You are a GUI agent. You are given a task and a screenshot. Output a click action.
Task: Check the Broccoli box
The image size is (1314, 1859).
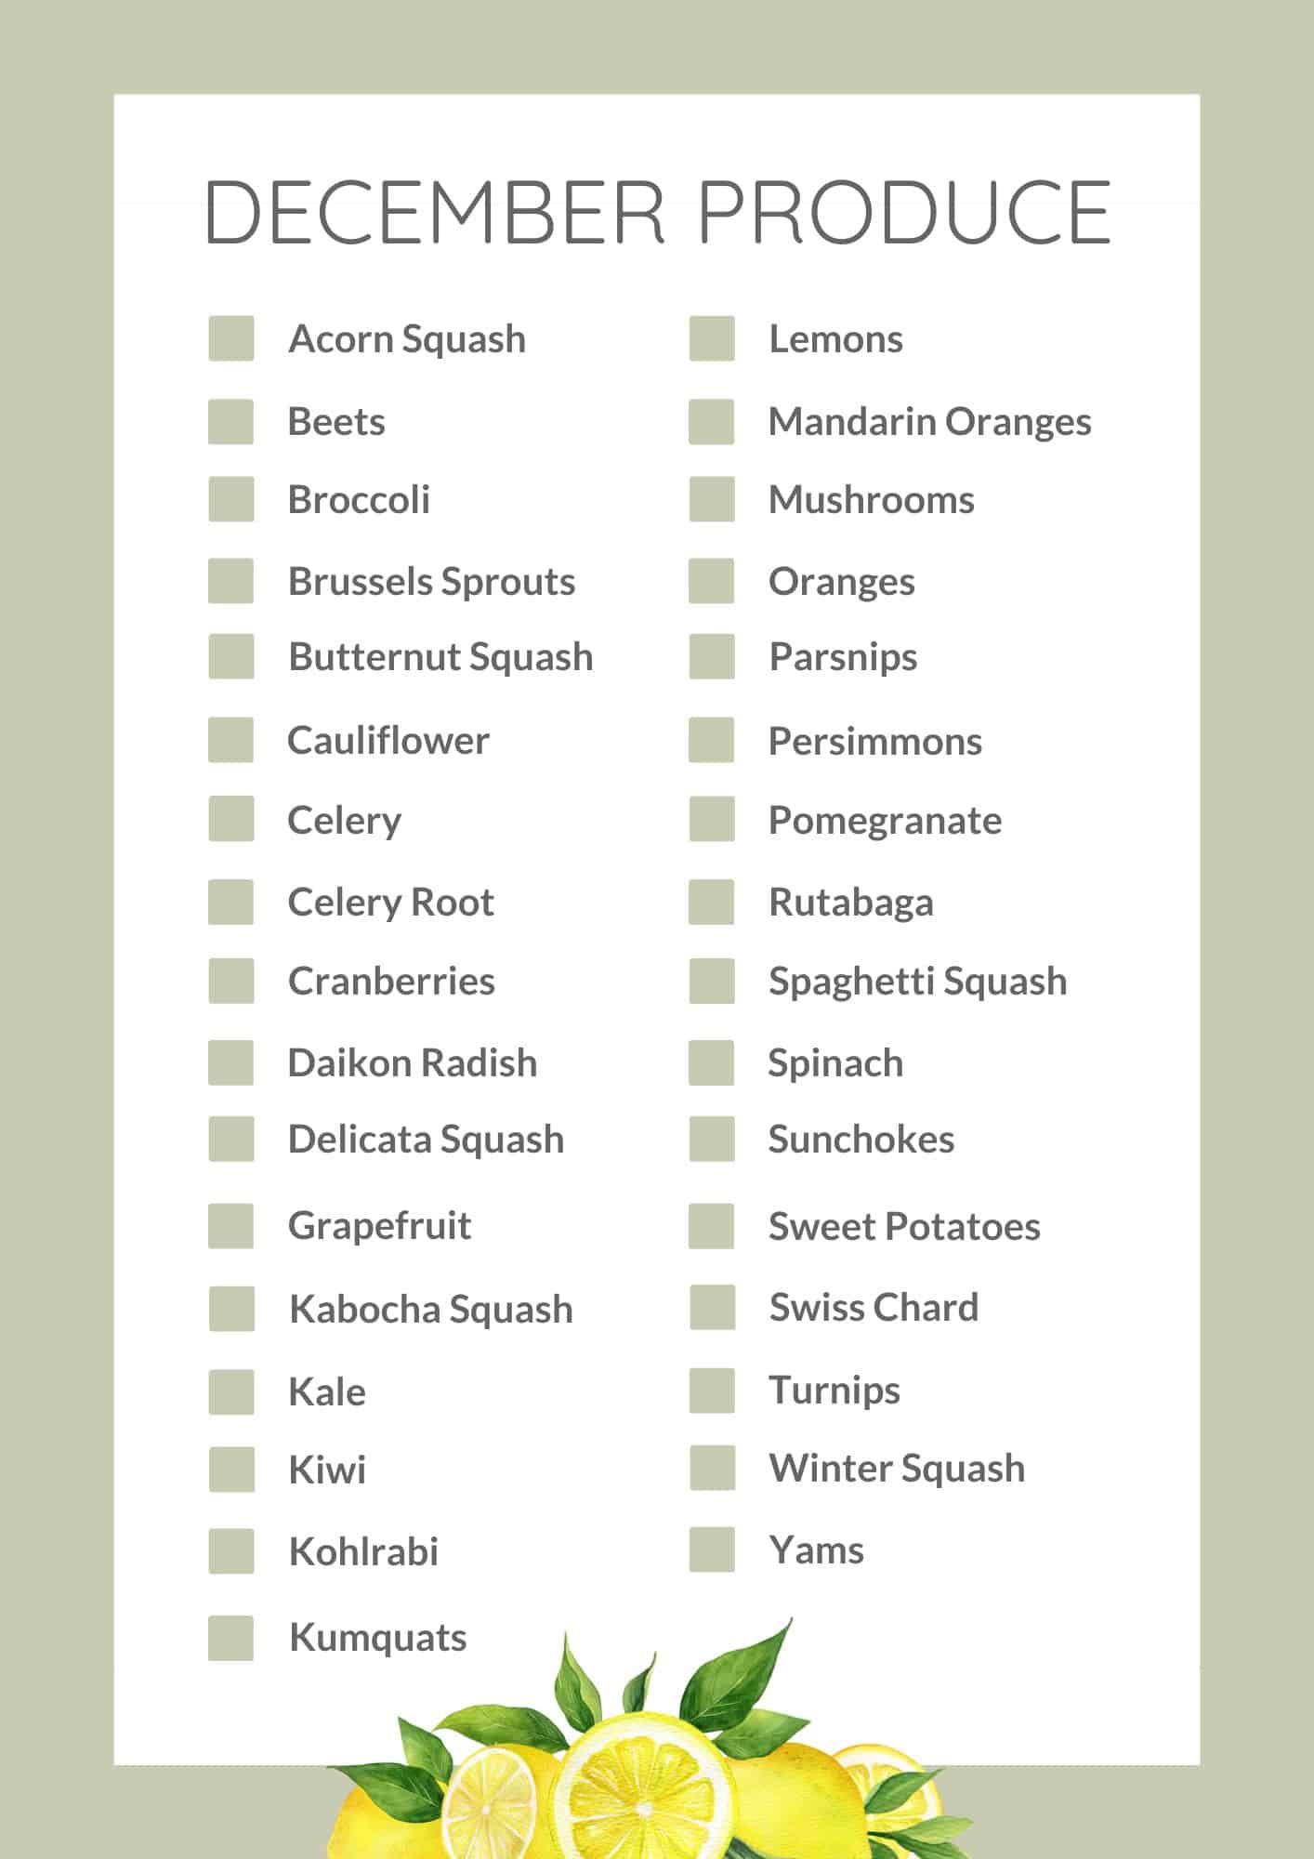231,499
